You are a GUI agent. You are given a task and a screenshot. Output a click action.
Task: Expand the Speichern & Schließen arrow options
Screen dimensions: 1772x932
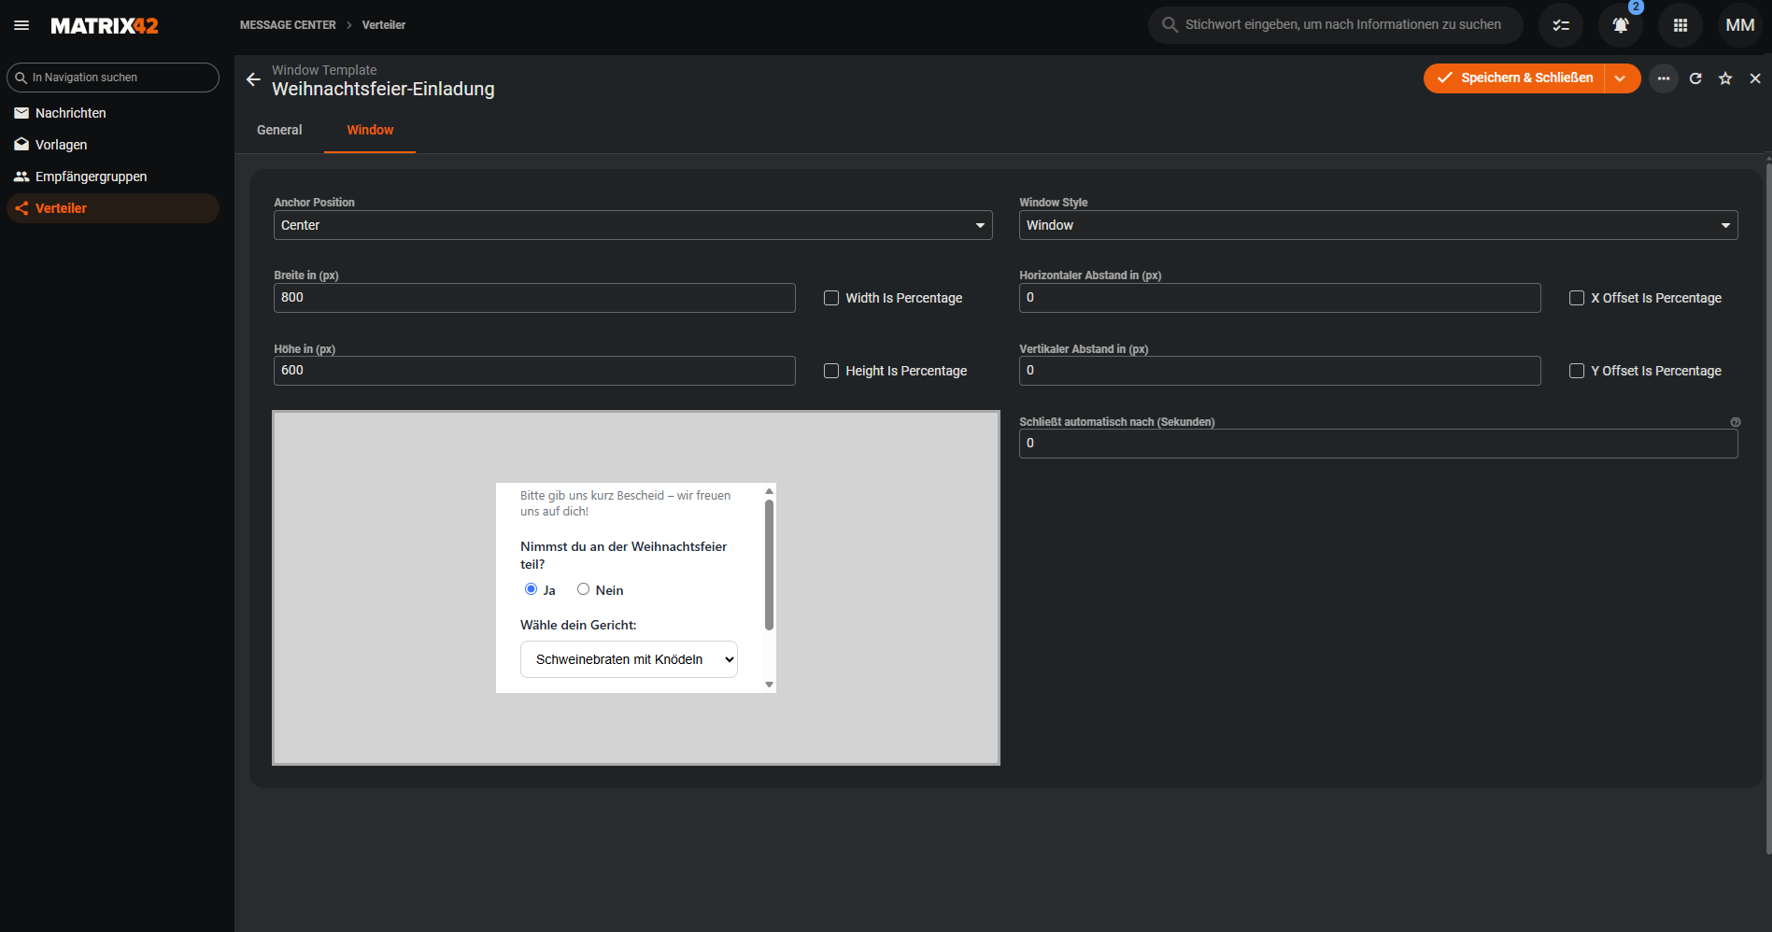[x=1622, y=78]
